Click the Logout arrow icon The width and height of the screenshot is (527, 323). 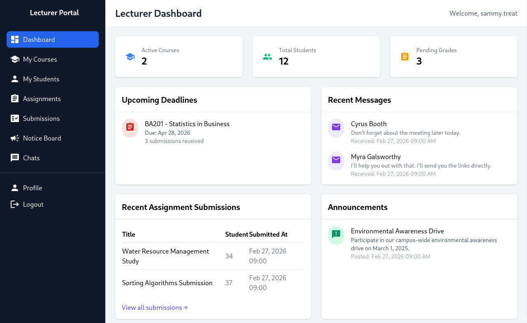15,204
